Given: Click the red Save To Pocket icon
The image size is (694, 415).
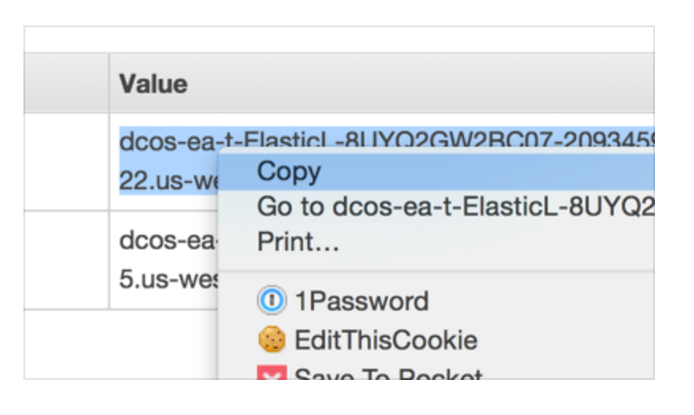Looking at the screenshot, I should pyautogui.click(x=271, y=372).
